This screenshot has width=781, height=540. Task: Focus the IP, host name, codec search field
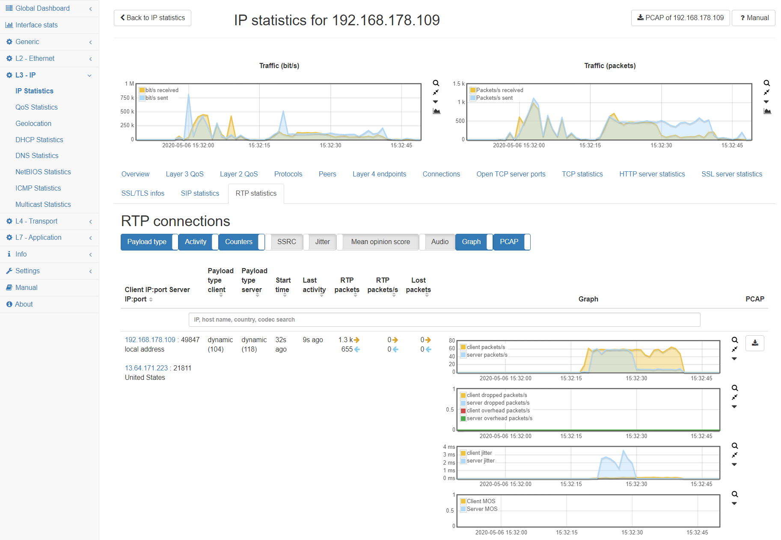444,319
